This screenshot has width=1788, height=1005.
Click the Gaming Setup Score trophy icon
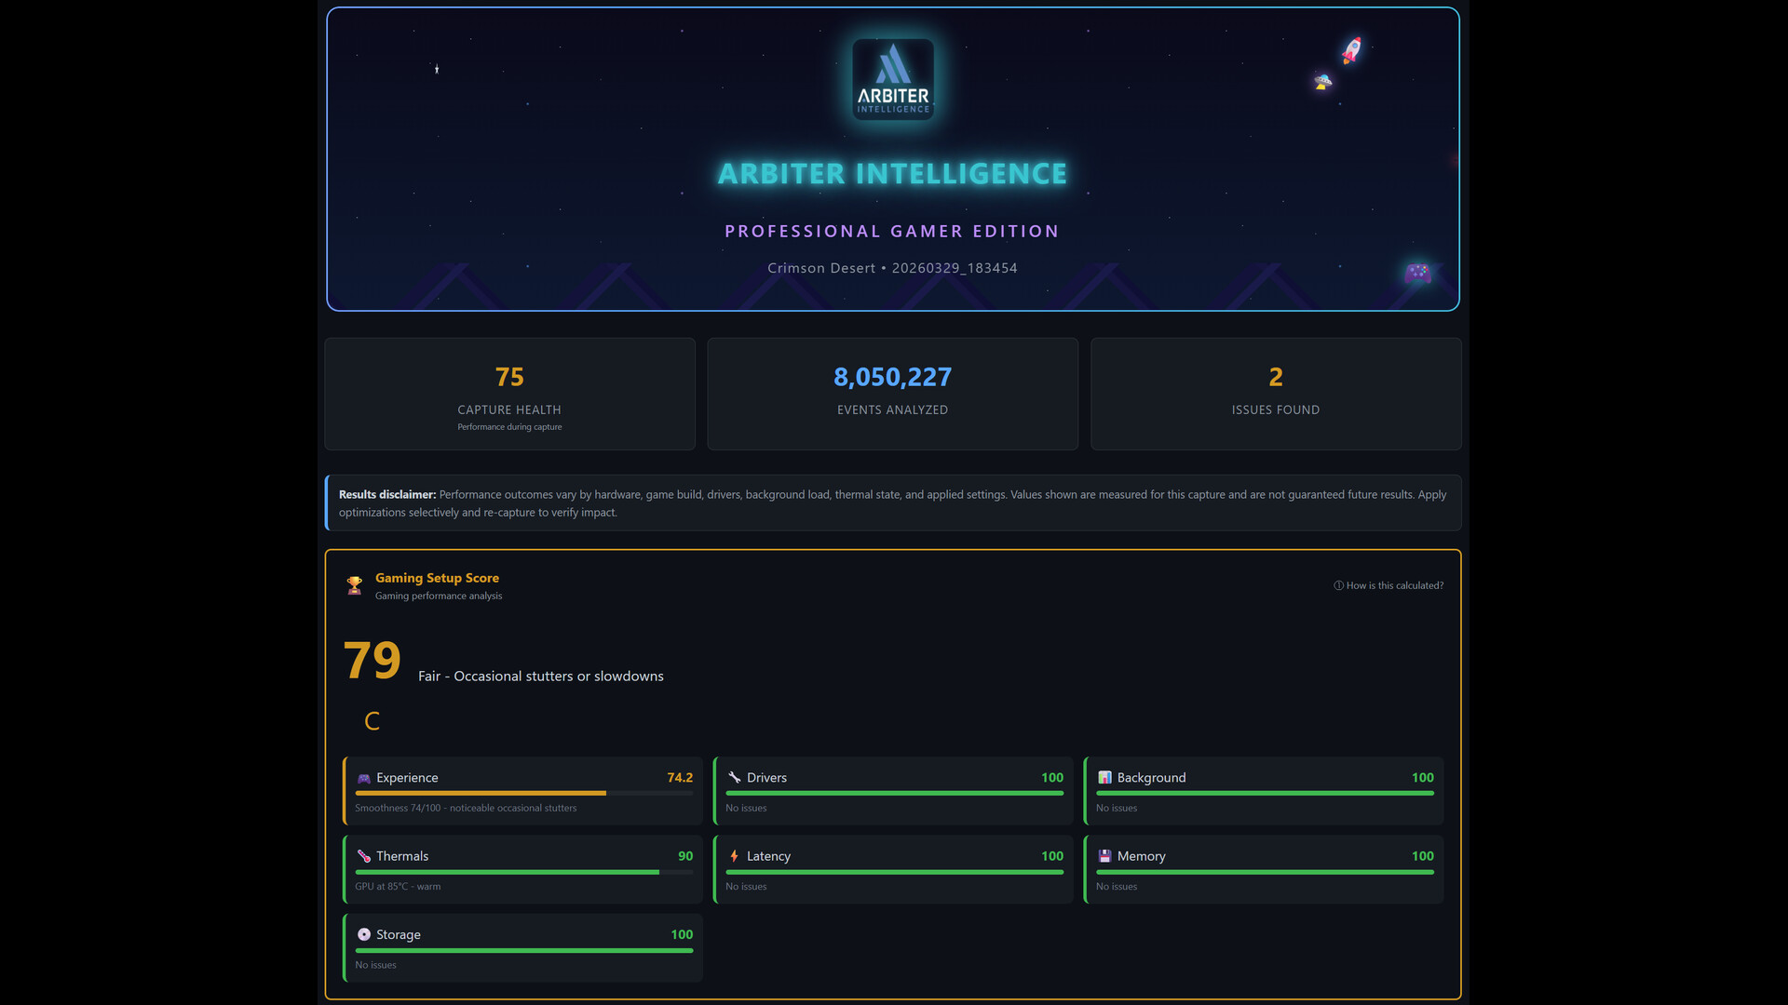(x=354, y=585)
